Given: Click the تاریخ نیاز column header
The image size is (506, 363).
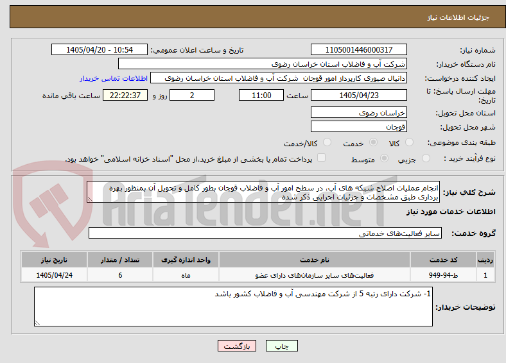Looking at the screenshot, I should pos(54,260).
